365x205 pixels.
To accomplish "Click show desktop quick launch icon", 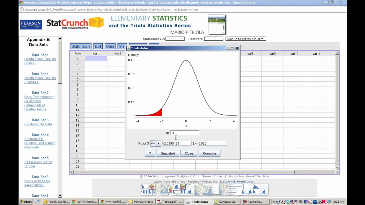I will pos(37,202).
